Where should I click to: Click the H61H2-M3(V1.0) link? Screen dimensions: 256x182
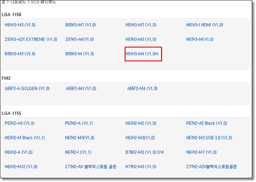(140, 138)
